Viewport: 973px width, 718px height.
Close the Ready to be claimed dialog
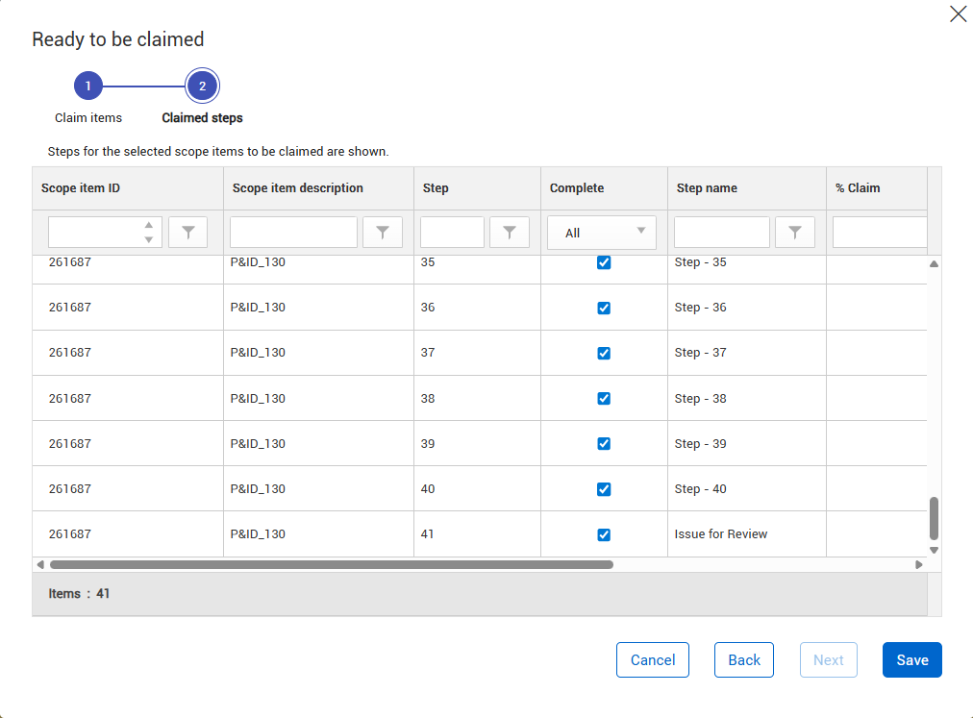[x=958, y=13]
